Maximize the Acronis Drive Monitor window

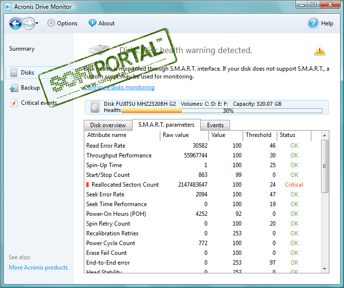click(x=314, y=4)
